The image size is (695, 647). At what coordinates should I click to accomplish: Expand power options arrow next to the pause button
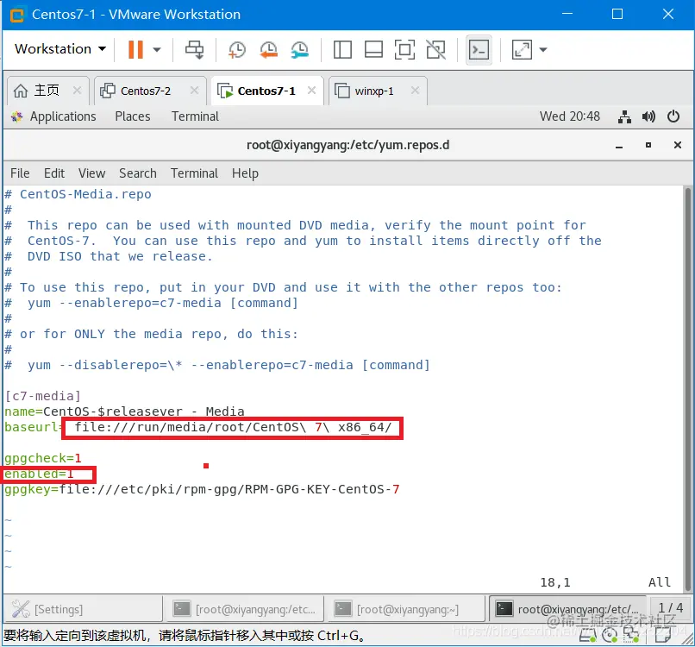[x=156, y=49]
